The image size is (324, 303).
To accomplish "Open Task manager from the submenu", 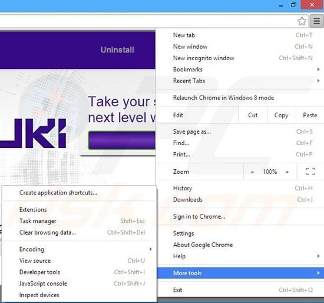I will [80, 221].
